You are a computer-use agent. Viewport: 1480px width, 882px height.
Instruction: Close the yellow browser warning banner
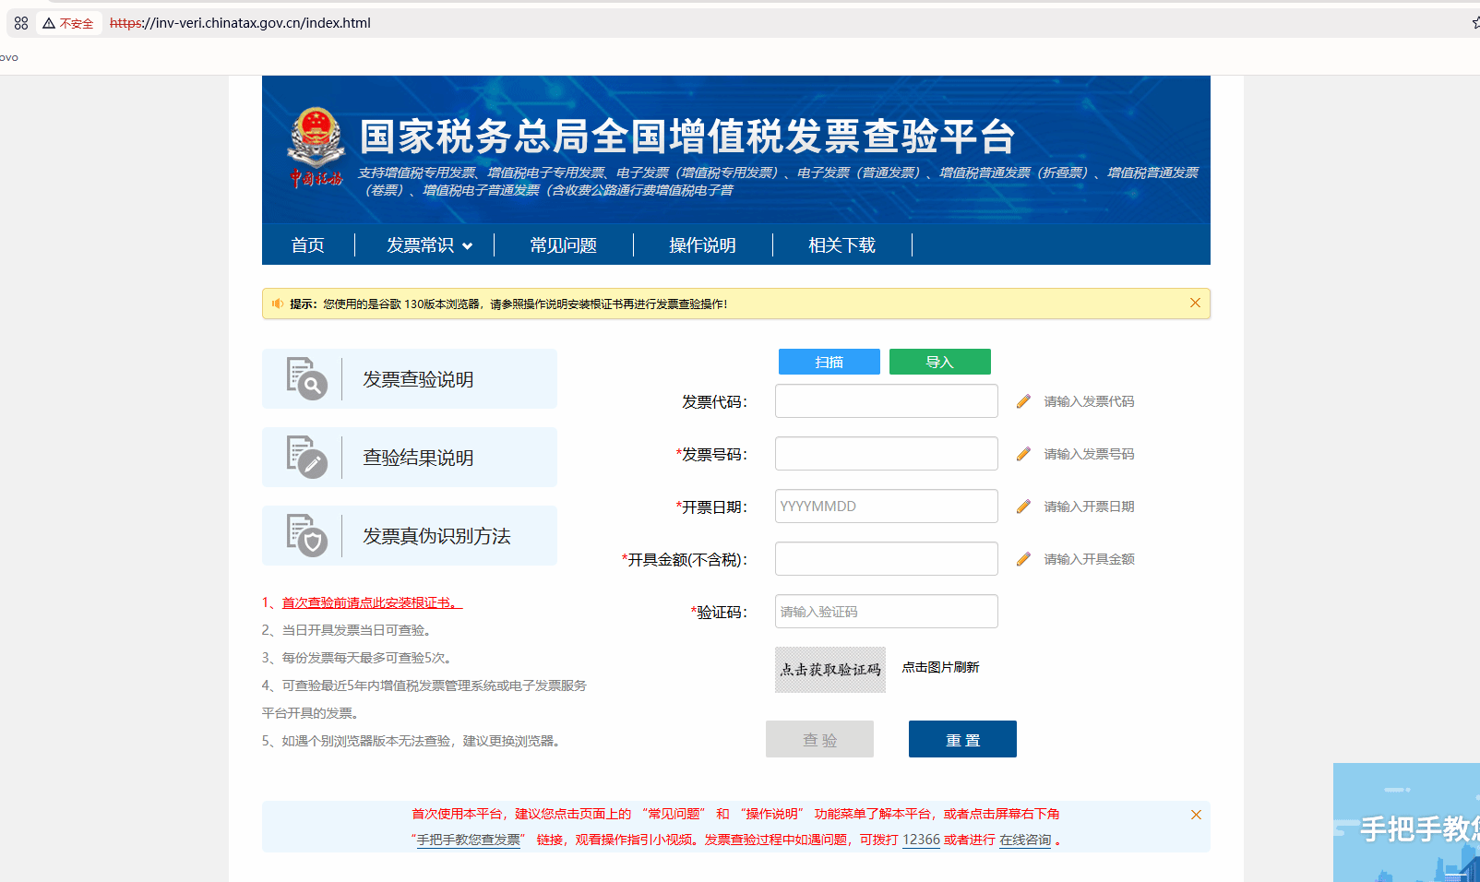coord(1195,303)
